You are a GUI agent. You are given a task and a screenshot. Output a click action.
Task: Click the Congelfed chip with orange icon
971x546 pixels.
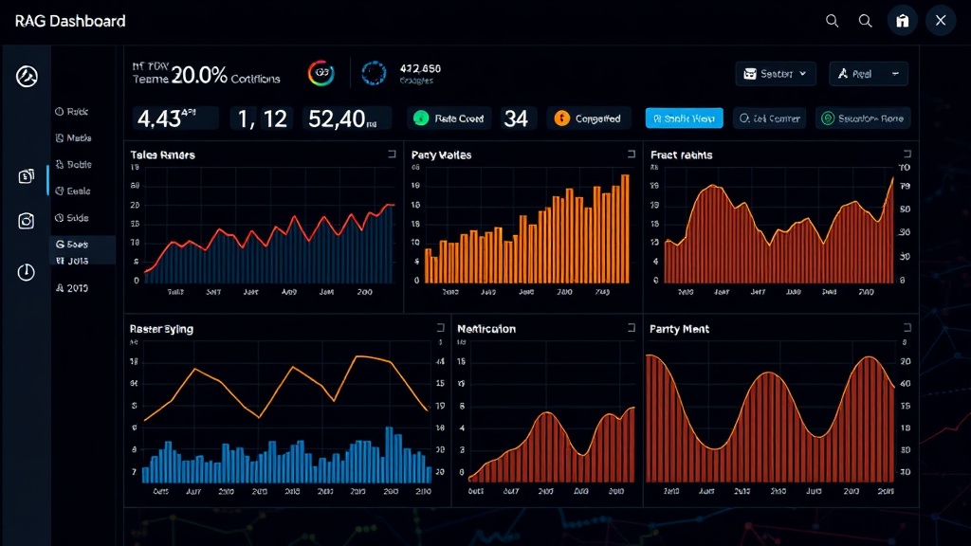(588, 118)
